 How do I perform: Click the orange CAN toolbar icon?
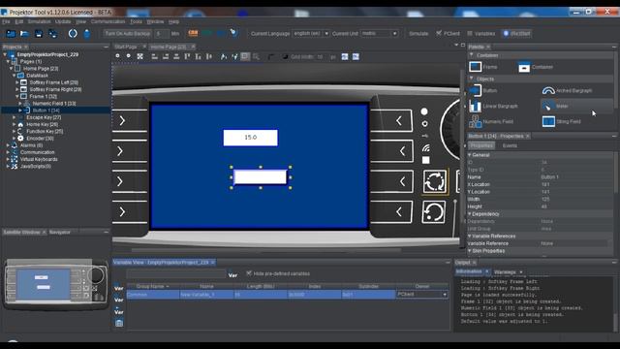[193, 33]
